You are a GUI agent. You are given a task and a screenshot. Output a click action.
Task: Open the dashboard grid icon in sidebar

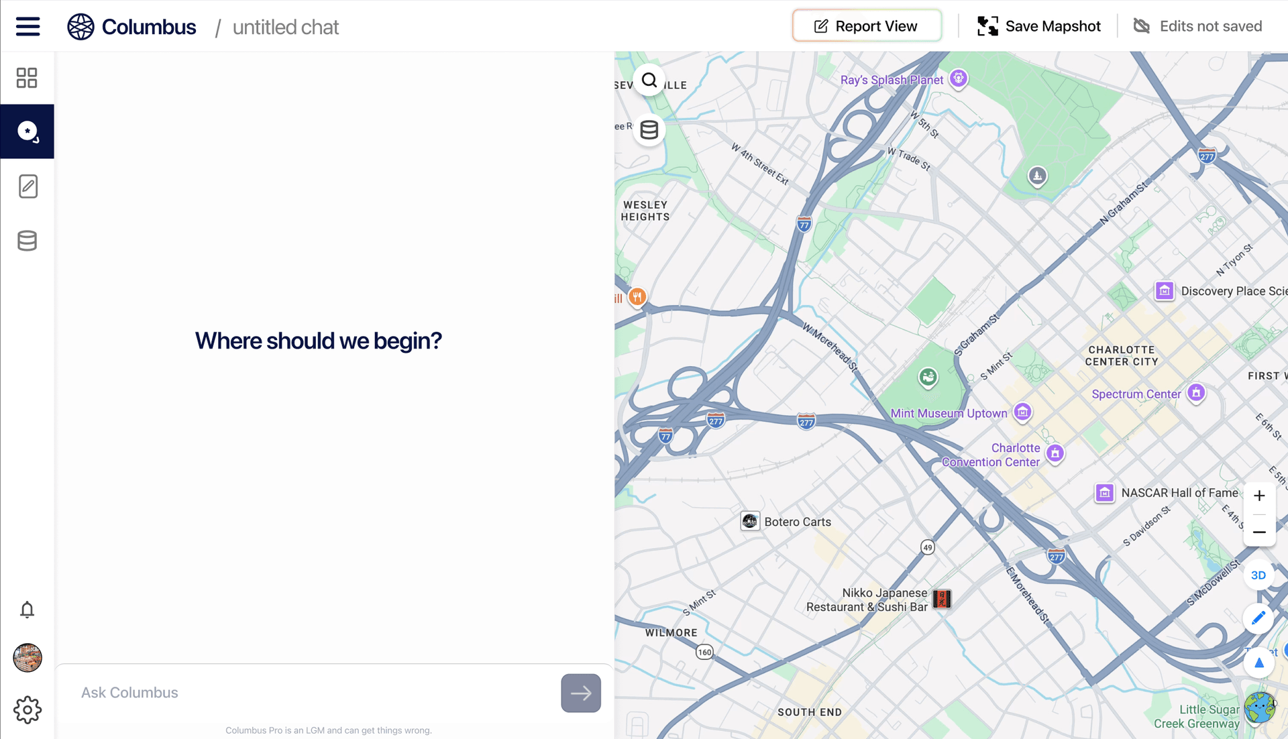[27, 78]
